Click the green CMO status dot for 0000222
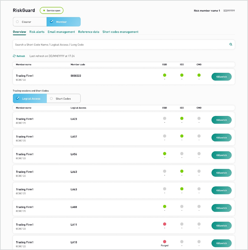The height and width of the screenshot is (250, 248). coord(199,75)
